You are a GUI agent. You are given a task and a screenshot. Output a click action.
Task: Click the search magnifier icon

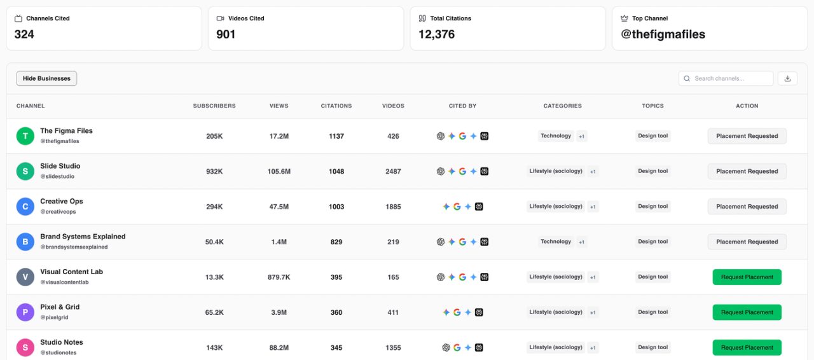pyautogui.click(x=687, y=79)
